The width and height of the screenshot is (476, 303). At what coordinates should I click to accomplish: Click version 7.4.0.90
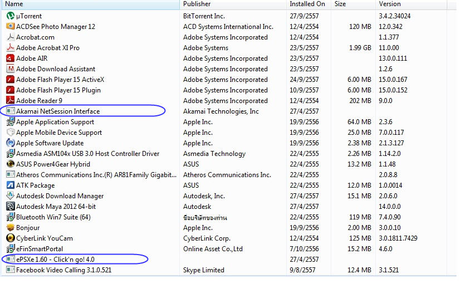click(x=390, y=217)
